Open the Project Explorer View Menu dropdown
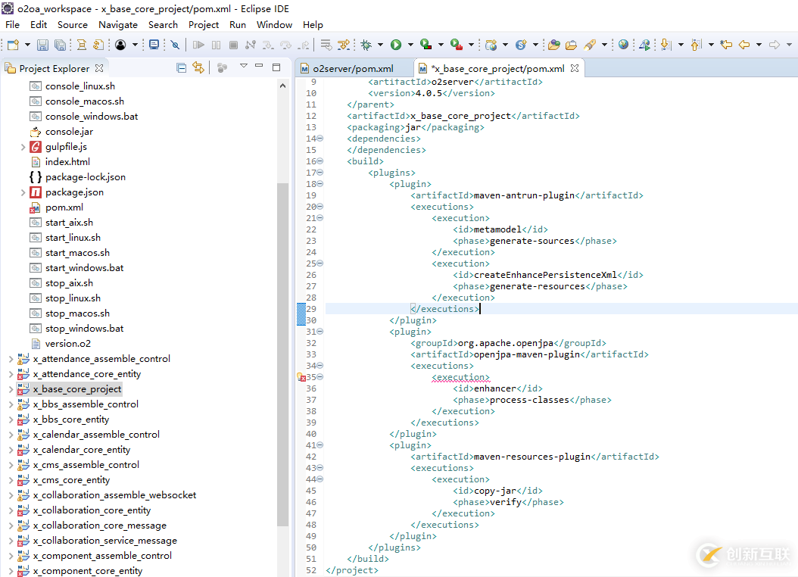 pyautogui.click(x=243, y=67)
